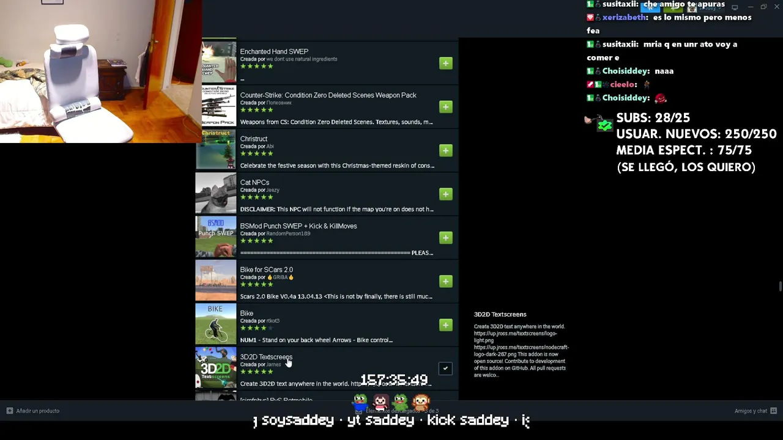Open the Cat NPCs title link
Viewport: 783px width, 440px height.
pyautogui.click(x=254, y=183)
